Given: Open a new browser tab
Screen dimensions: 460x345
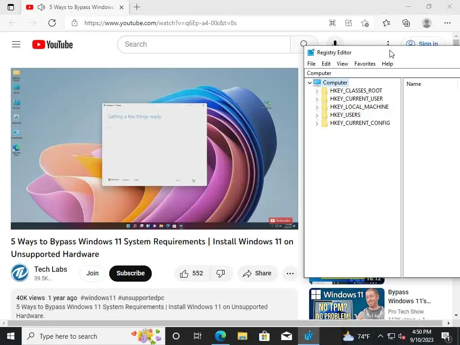Looking at the screenshot, I should (x=137, y=7).
